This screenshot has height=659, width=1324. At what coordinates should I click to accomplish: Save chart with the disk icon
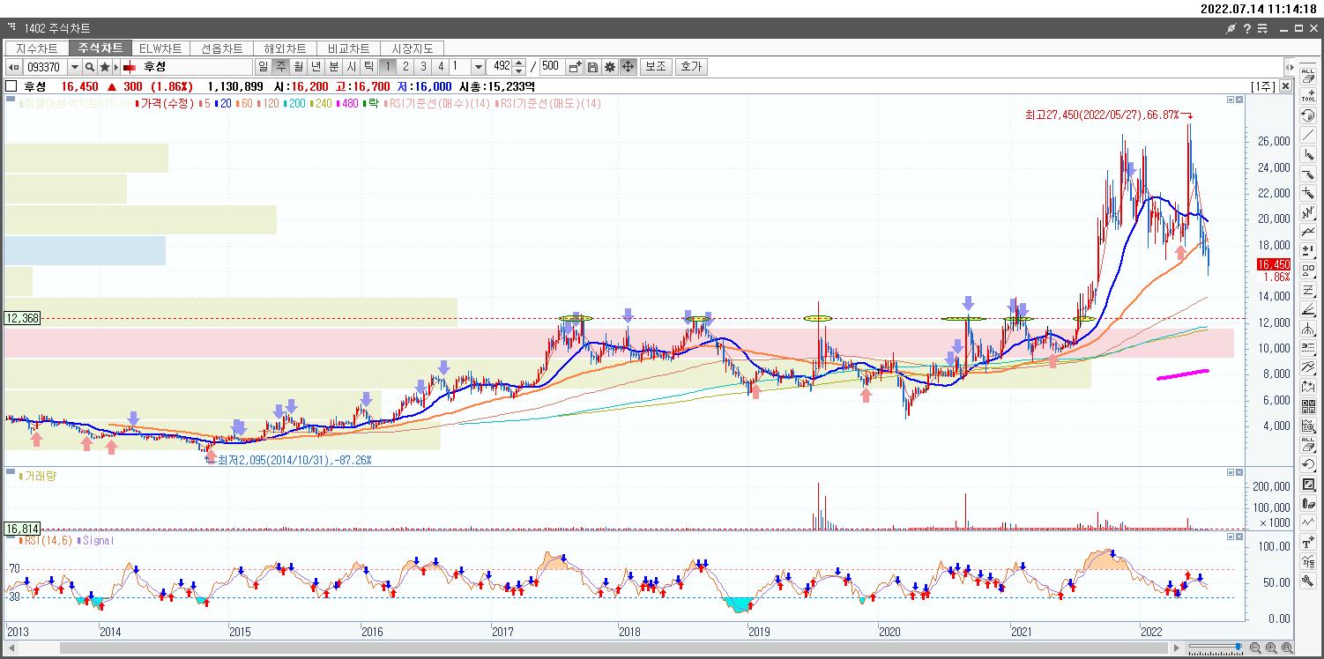click(592, 67)
